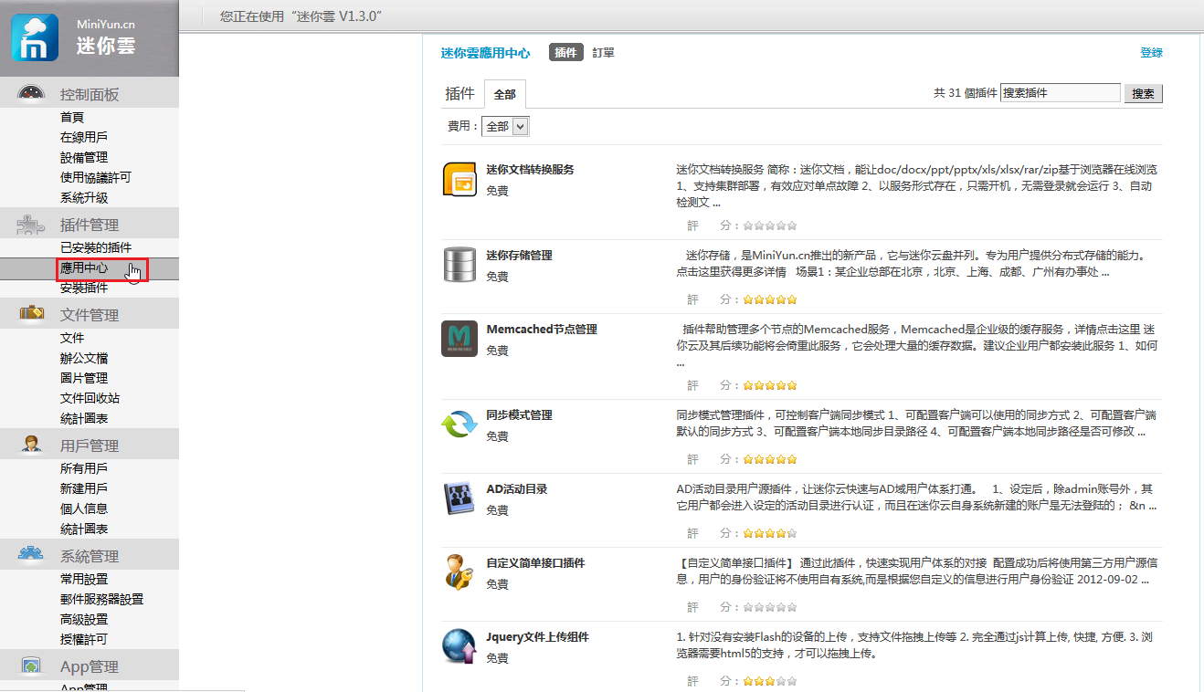Screen dimensions: 1204x692
Task: Expand the 控制面板 section header
Action: 90,94
